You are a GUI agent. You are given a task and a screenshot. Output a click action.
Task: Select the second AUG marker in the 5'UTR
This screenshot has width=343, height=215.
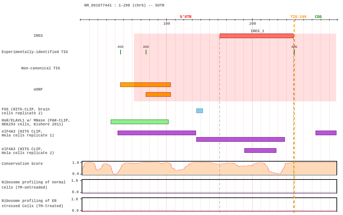click(x=146, y=52)
